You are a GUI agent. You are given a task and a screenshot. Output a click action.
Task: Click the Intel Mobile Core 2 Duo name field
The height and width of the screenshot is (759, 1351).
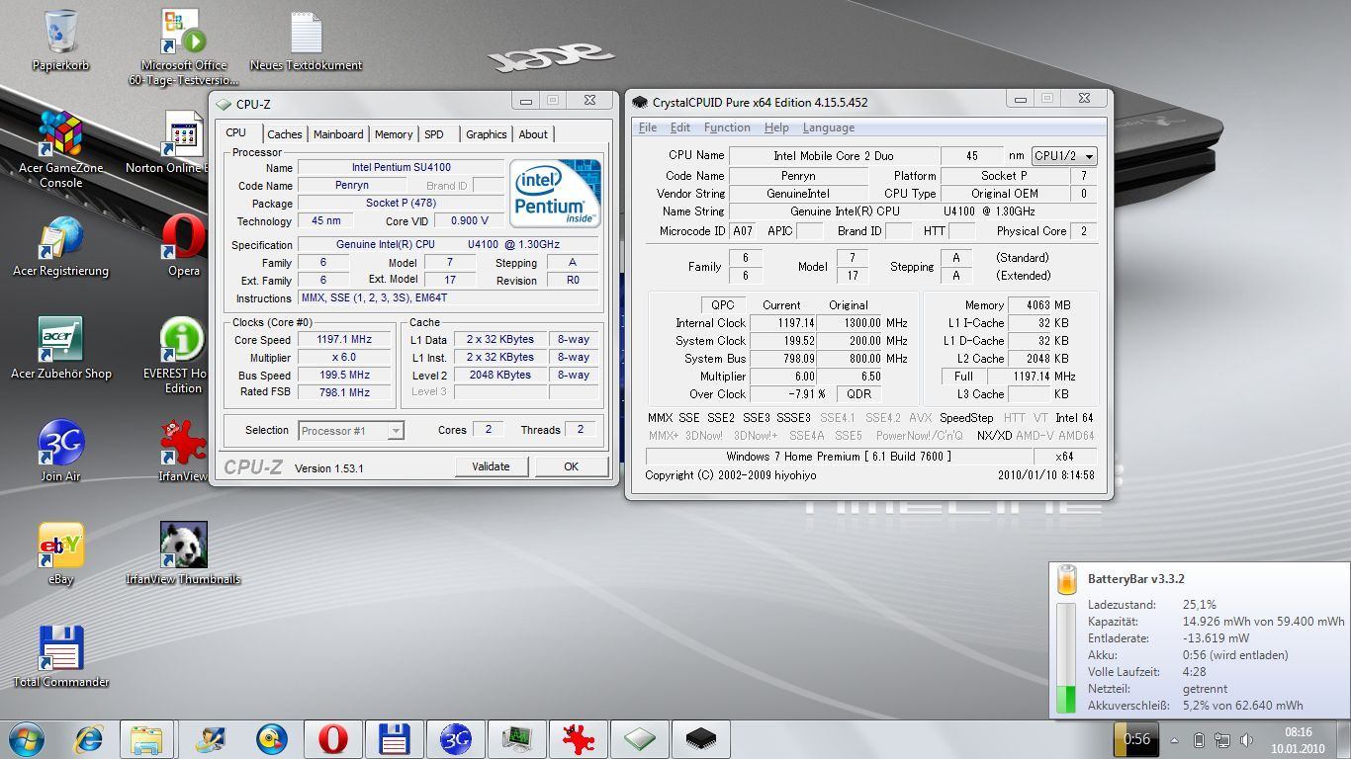[834, 156]
